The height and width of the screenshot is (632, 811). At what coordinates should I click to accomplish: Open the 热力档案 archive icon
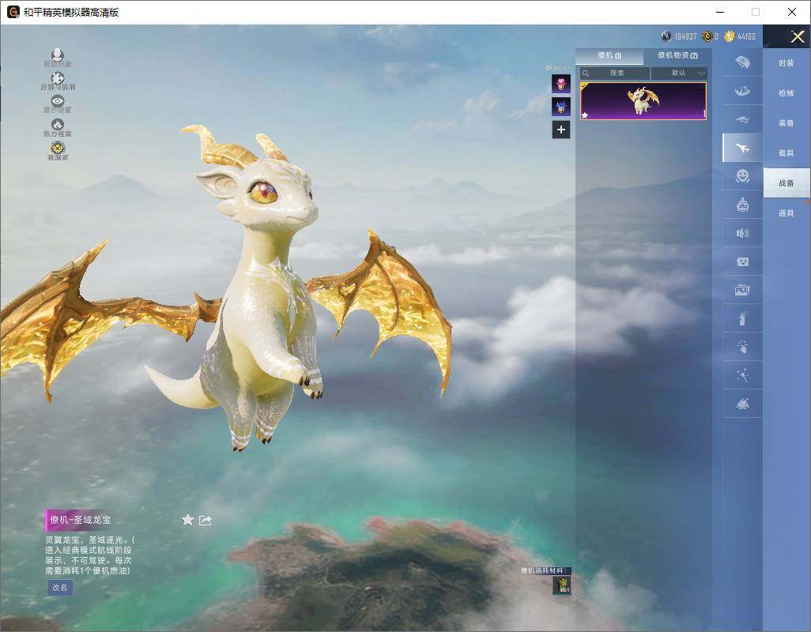[58, 125]
